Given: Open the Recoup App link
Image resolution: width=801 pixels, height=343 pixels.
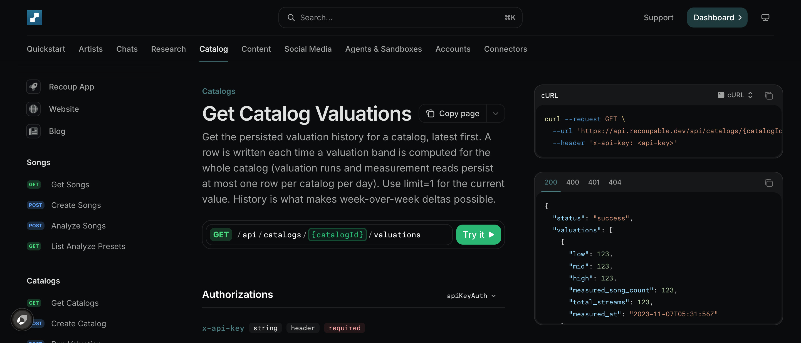Looking at the screenshot, I should click(x=71, y=87).
